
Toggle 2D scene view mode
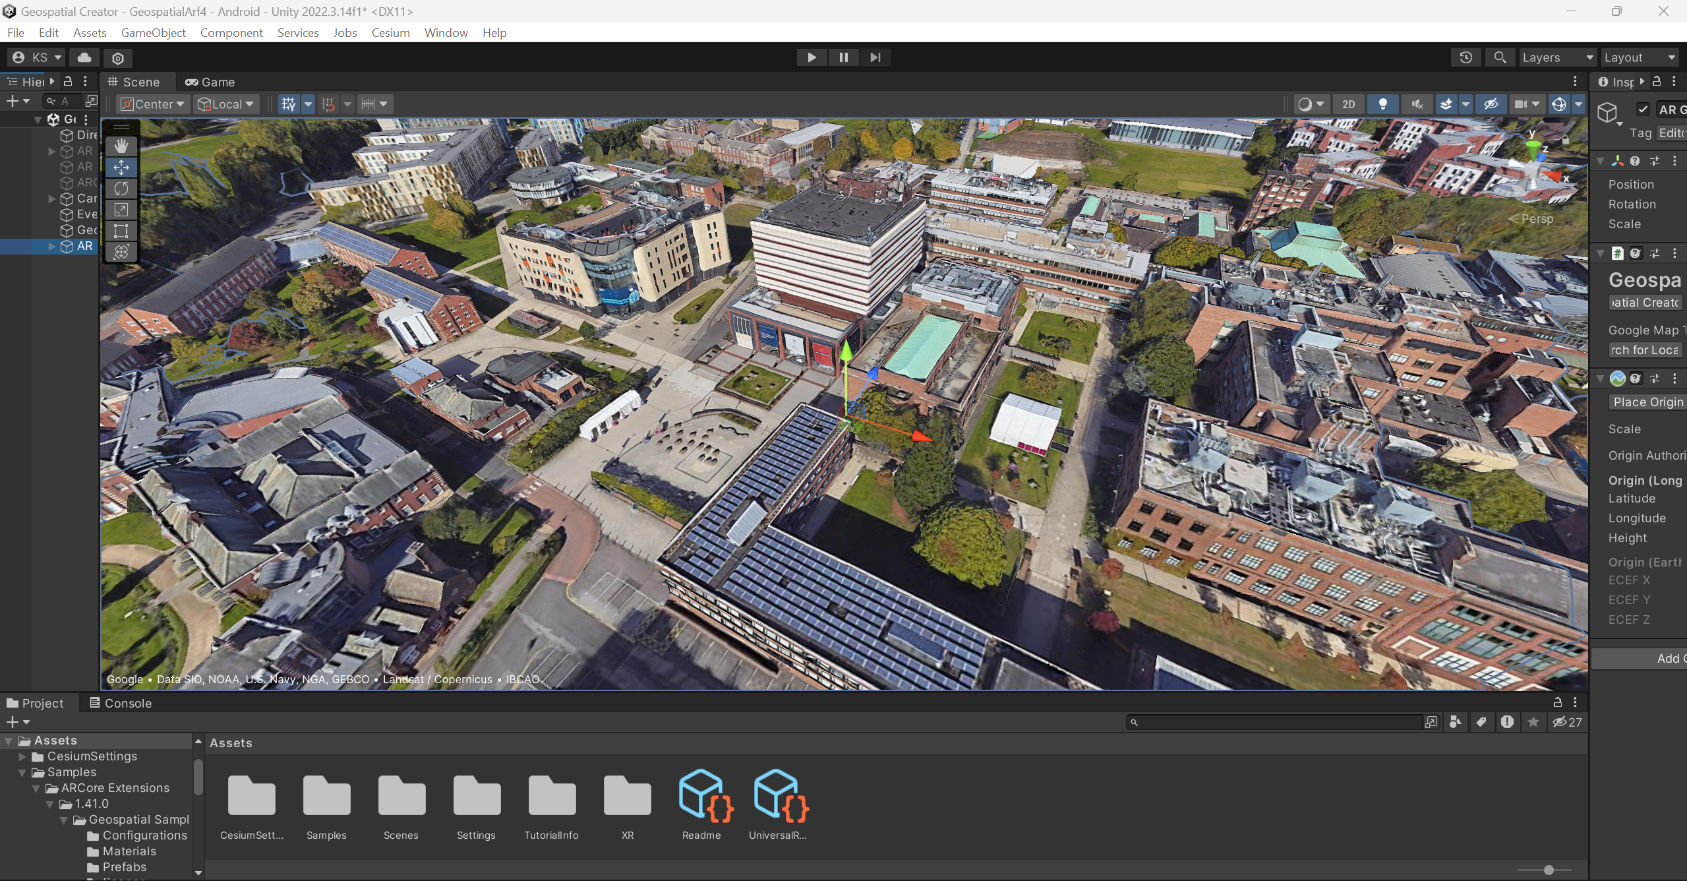(x=1349, y=104)
